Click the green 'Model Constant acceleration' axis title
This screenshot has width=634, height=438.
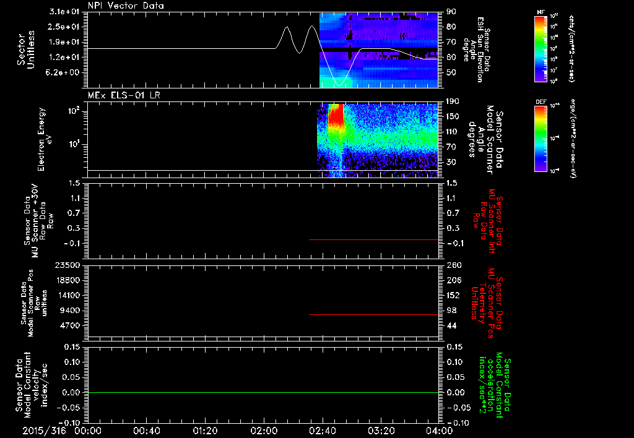[x=494, y=385]
